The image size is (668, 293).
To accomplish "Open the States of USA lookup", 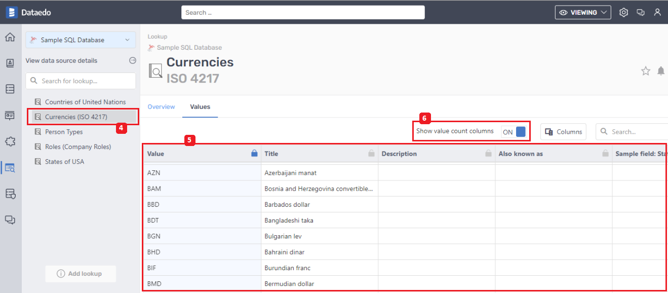I will (64, 162).
